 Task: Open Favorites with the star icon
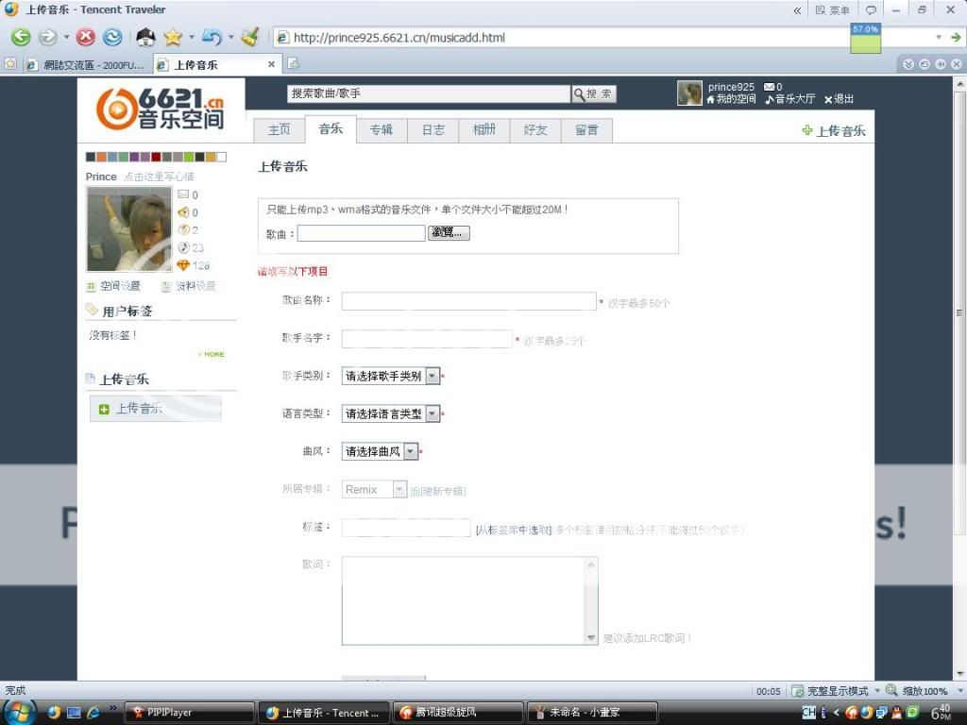(x=172, y=38)
